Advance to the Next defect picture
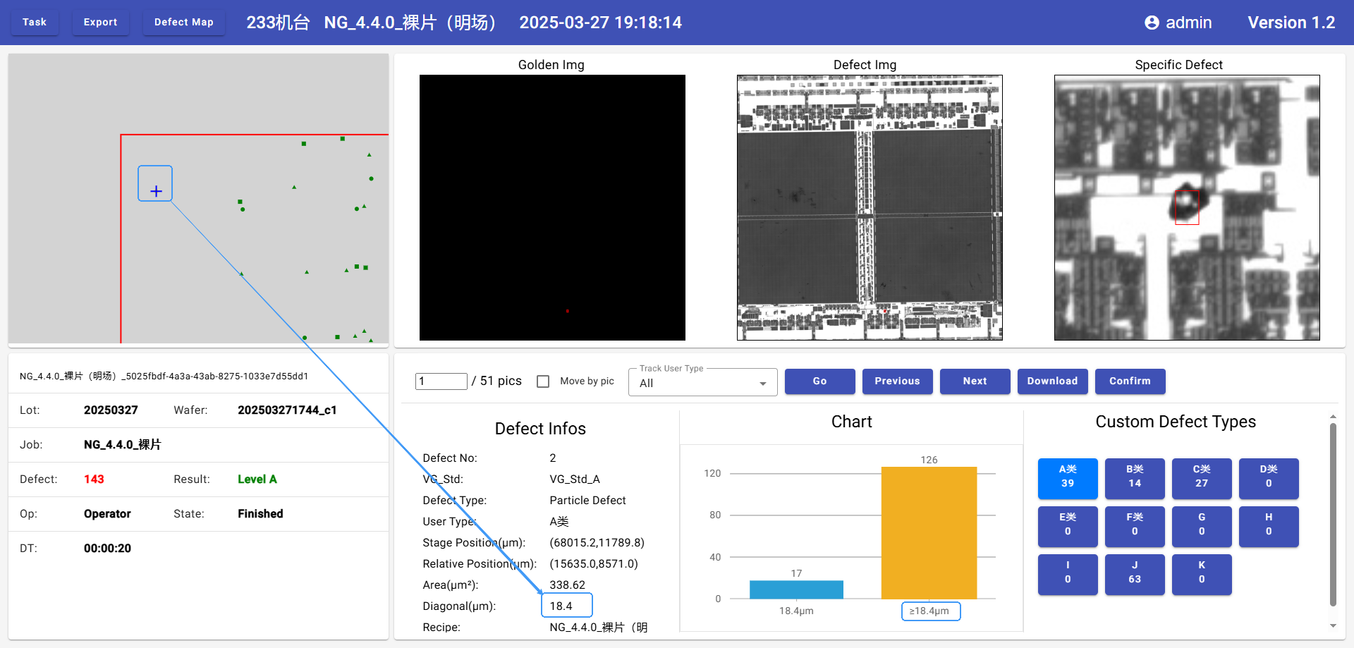The image size is (1354, 648). coord(975,381)
